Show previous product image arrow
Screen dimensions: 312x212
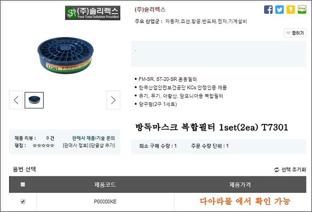(x=16, y=100)
